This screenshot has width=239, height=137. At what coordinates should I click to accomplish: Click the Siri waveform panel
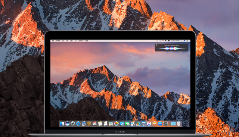171,47
